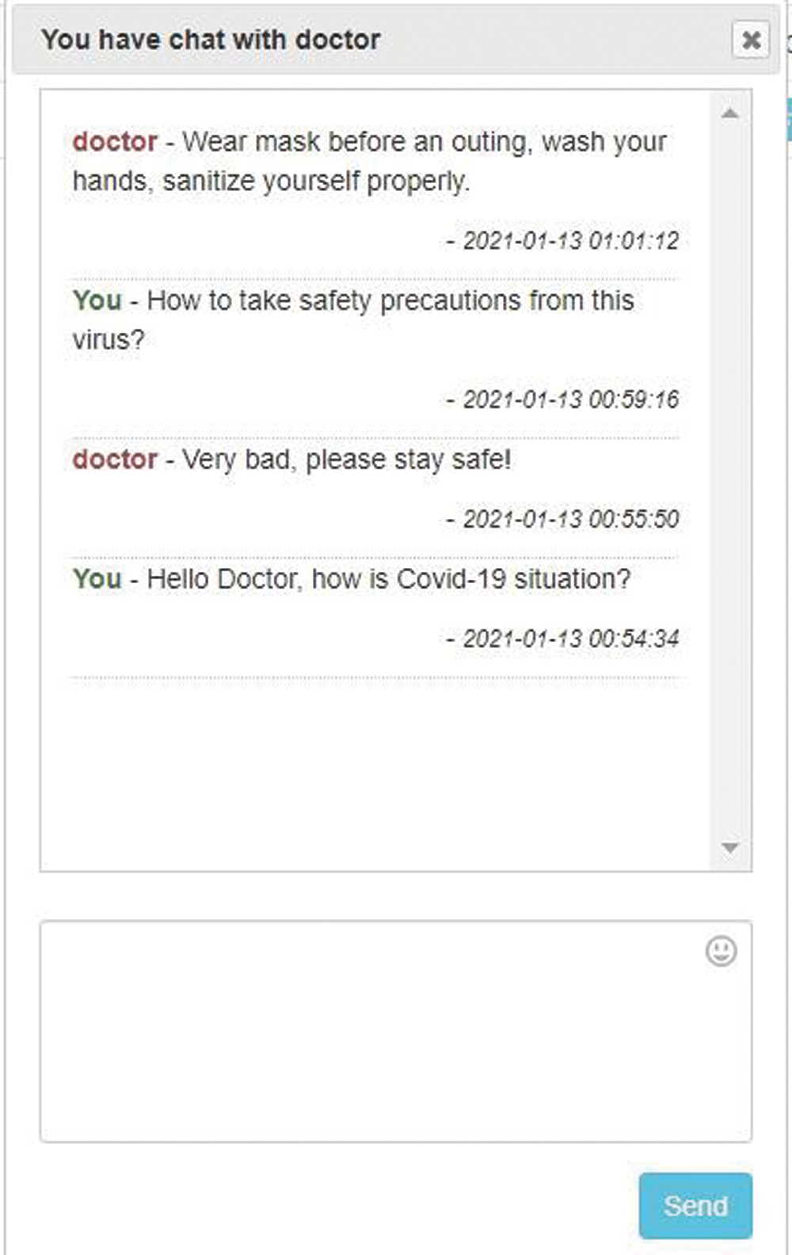Click the 'Very bad, please stay safe!' message
Screen dimensions: 792x1255
(x=346, y=460)
